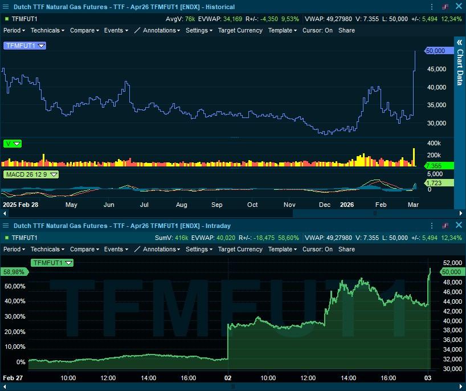Toggle Cursor: On in the Intraday toolbar
This screenshot has height=391, width=466.
pyautogui.click(x=317, y=249)
